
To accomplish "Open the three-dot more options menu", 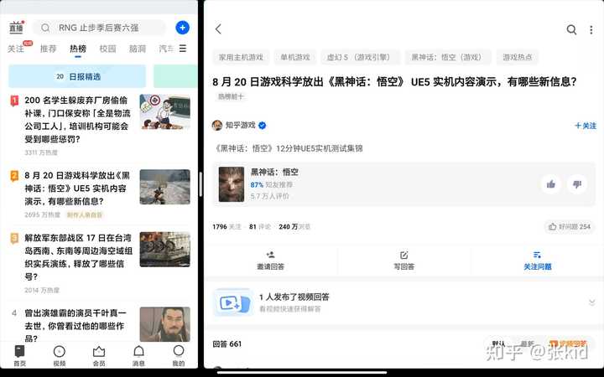I will pos(591,29).
